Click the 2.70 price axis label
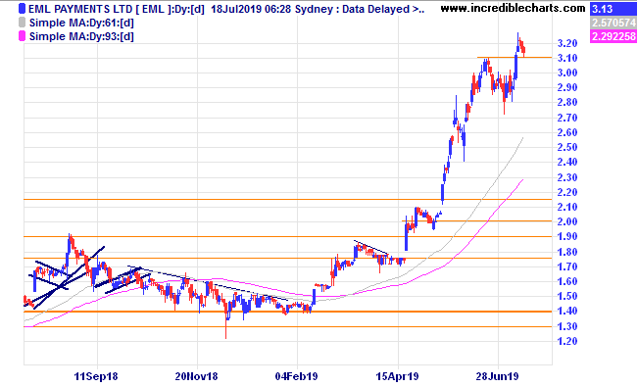638x387 pixels. [567, 118]
